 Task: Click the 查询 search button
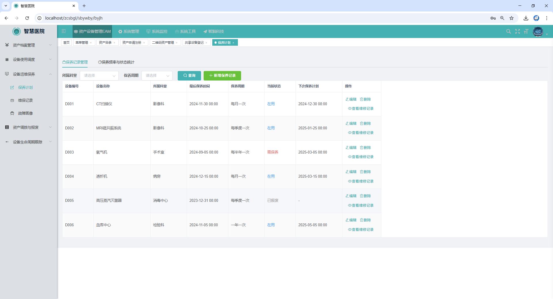pos(189,76)
